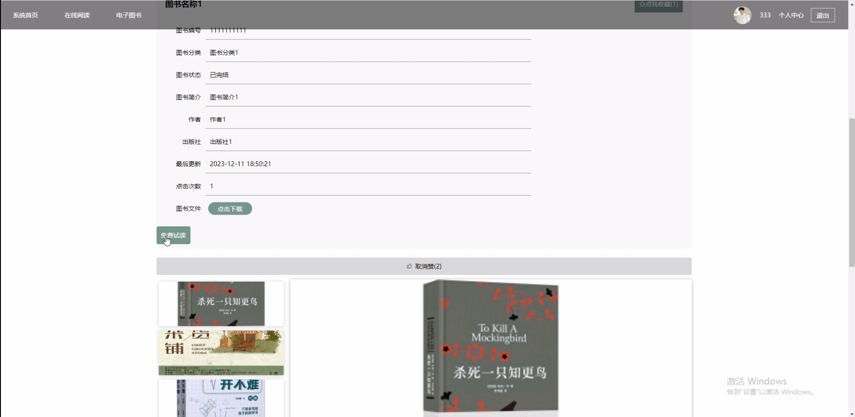Viewport: 855px width, 417px height.
Task: Click the 最后更新 label
Action: 188,164
